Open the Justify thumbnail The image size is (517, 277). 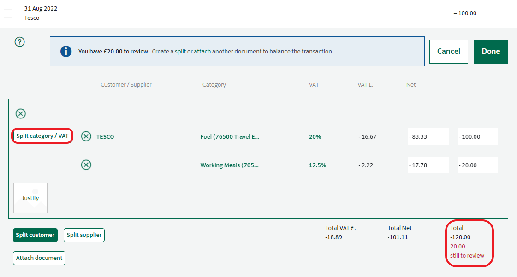coord(30,198)
